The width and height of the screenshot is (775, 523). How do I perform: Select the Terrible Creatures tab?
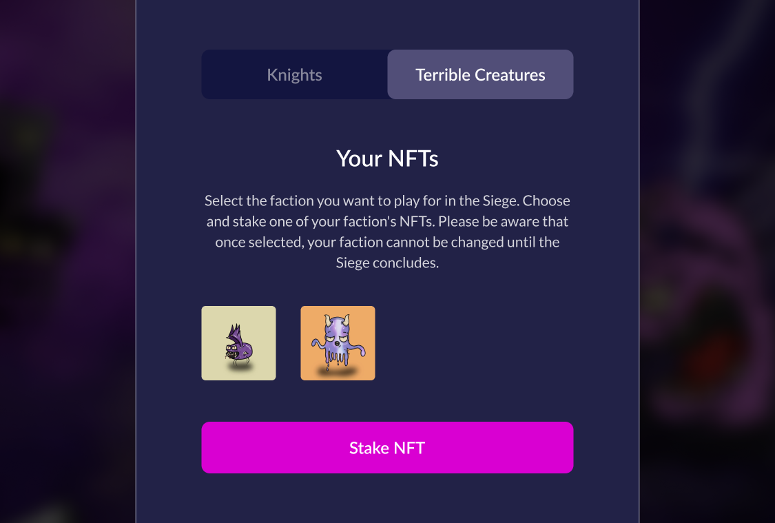click(480, 74)
